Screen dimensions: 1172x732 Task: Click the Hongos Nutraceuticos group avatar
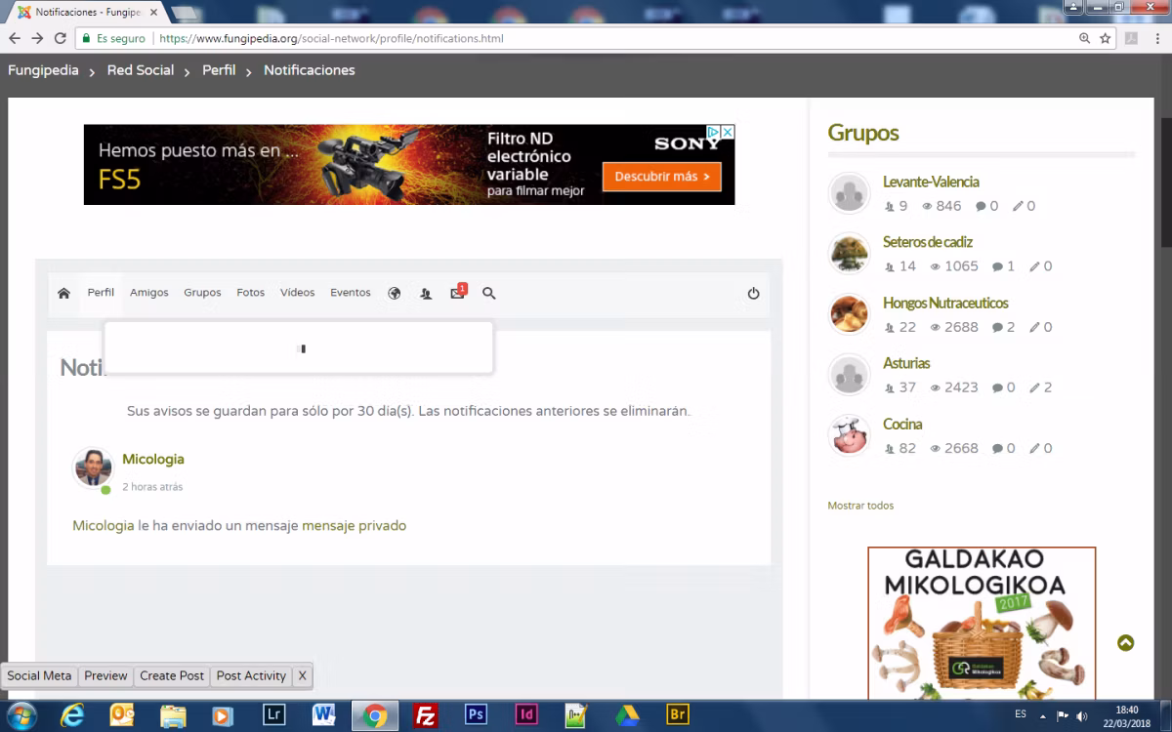[849, 313]
